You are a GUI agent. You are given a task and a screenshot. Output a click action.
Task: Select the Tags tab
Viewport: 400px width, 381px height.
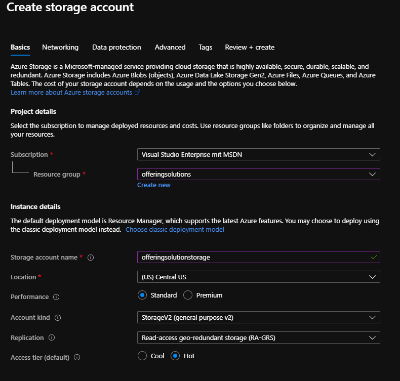(206, 48)
